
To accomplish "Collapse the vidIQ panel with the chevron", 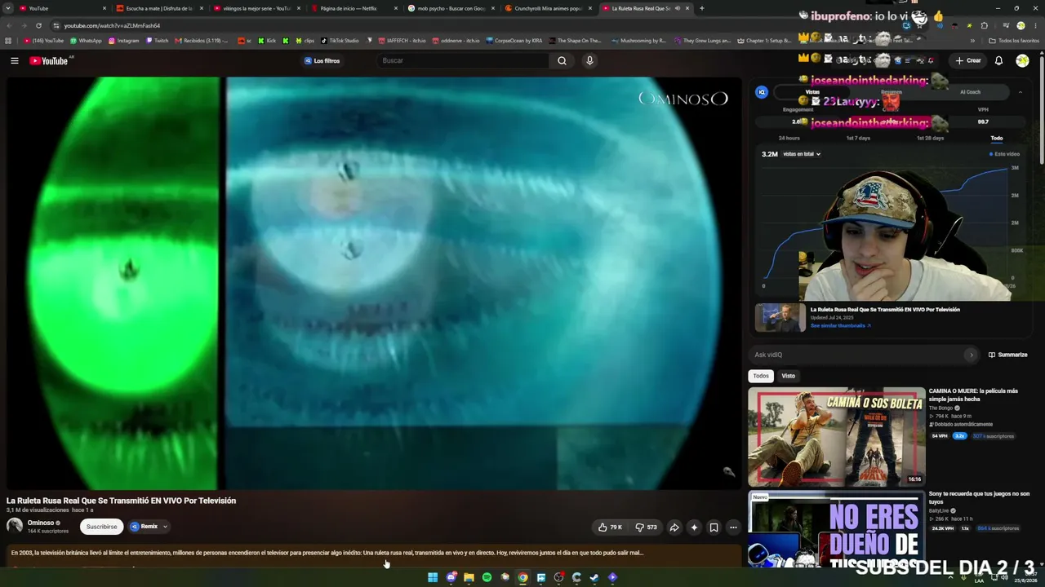I will point(1020,92).
